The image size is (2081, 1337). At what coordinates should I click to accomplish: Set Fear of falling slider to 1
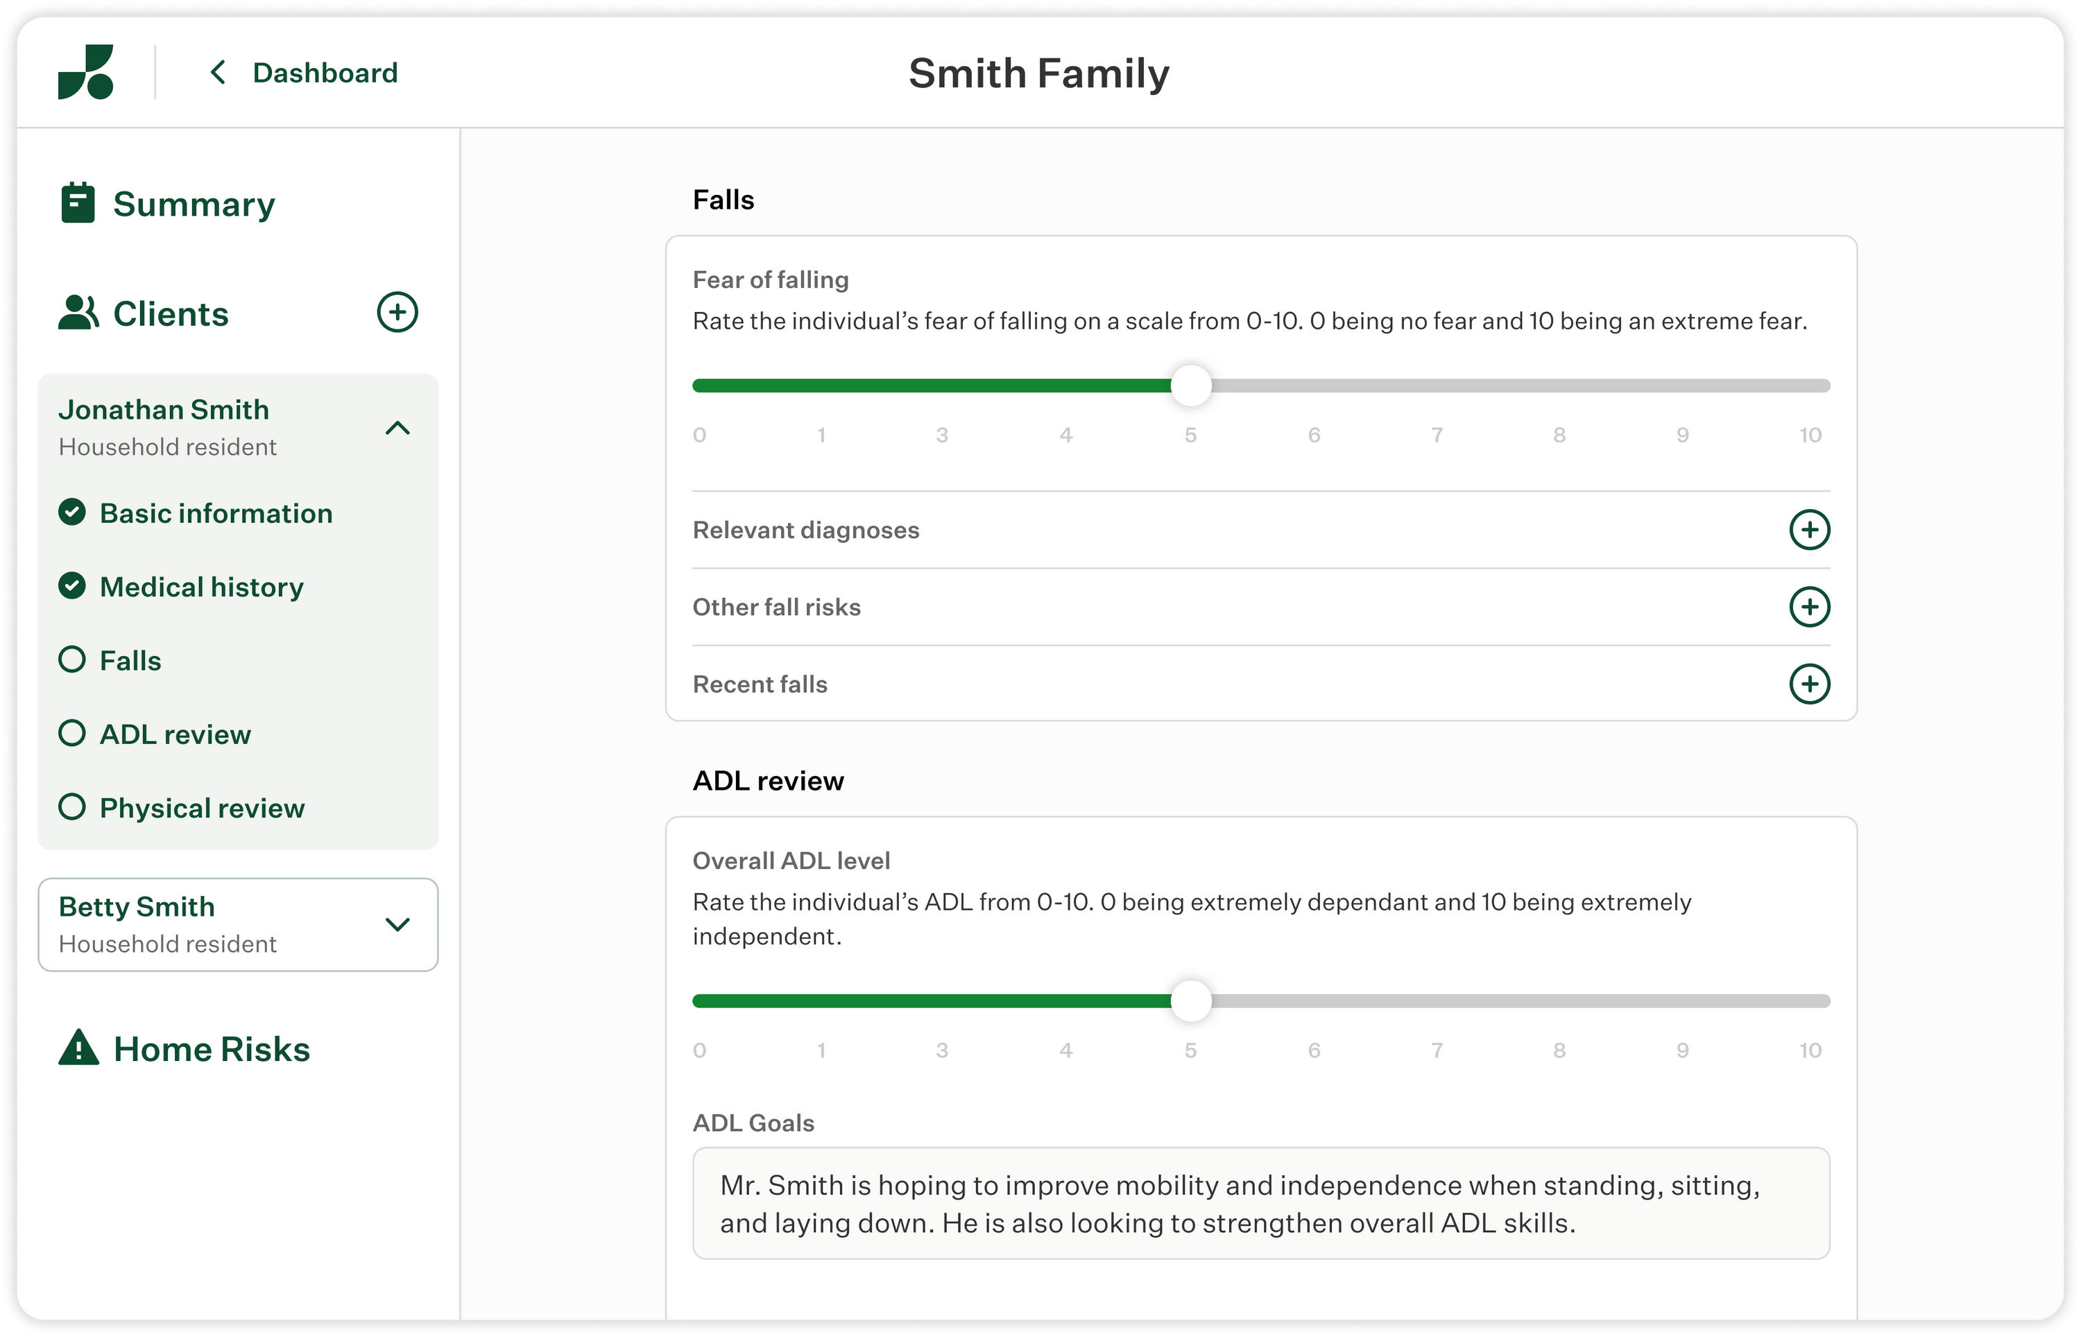(821, 386)
